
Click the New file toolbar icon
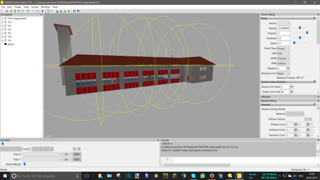(2, 11)
